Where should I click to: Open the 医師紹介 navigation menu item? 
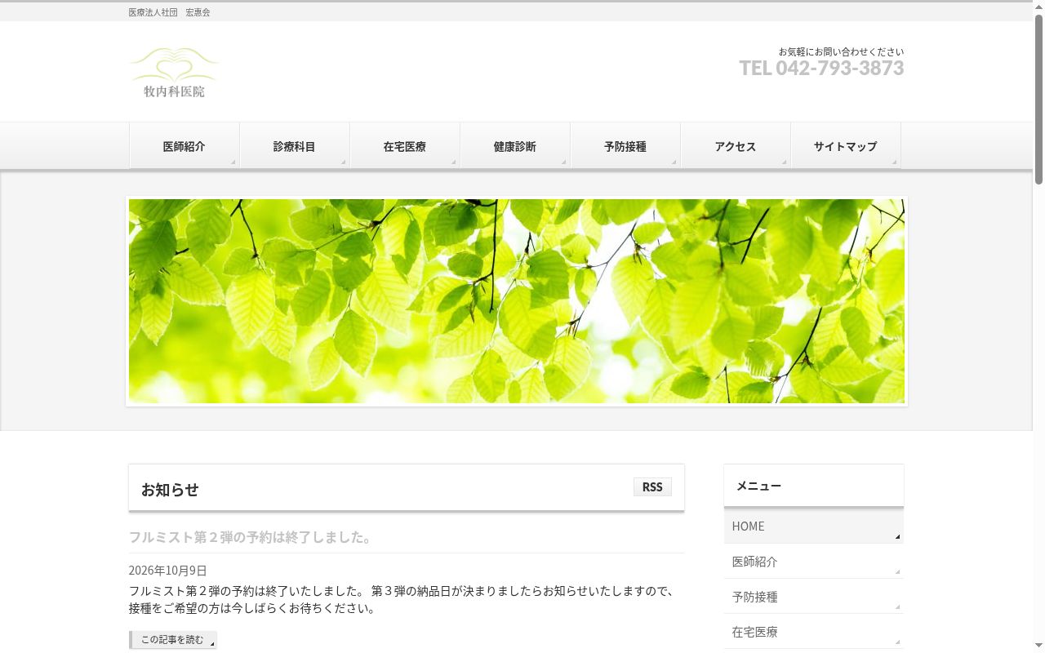click(184, 146)
